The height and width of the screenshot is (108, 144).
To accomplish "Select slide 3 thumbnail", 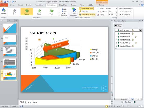I will pyautogui.click(x=10, y=52).
